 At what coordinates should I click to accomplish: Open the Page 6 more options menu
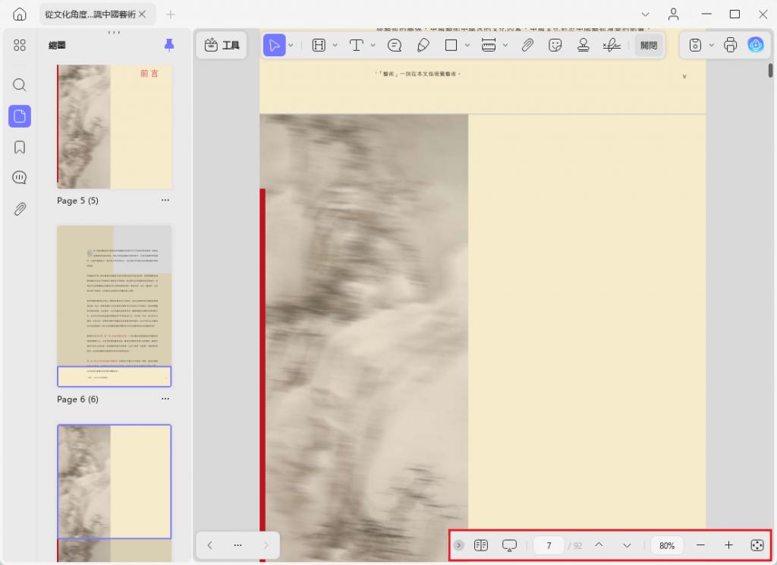(165, 399)
